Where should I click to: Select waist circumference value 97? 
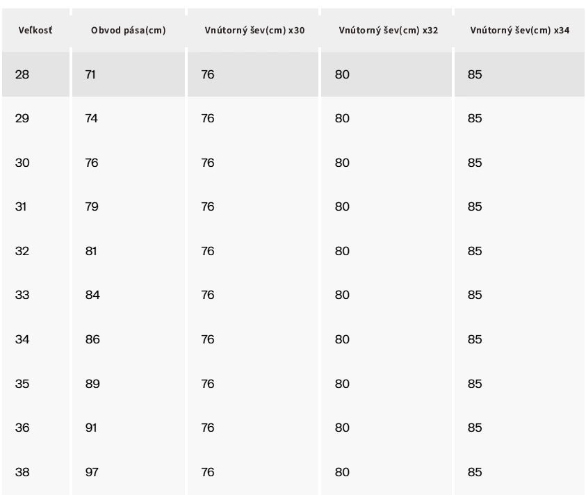(92, 473)
